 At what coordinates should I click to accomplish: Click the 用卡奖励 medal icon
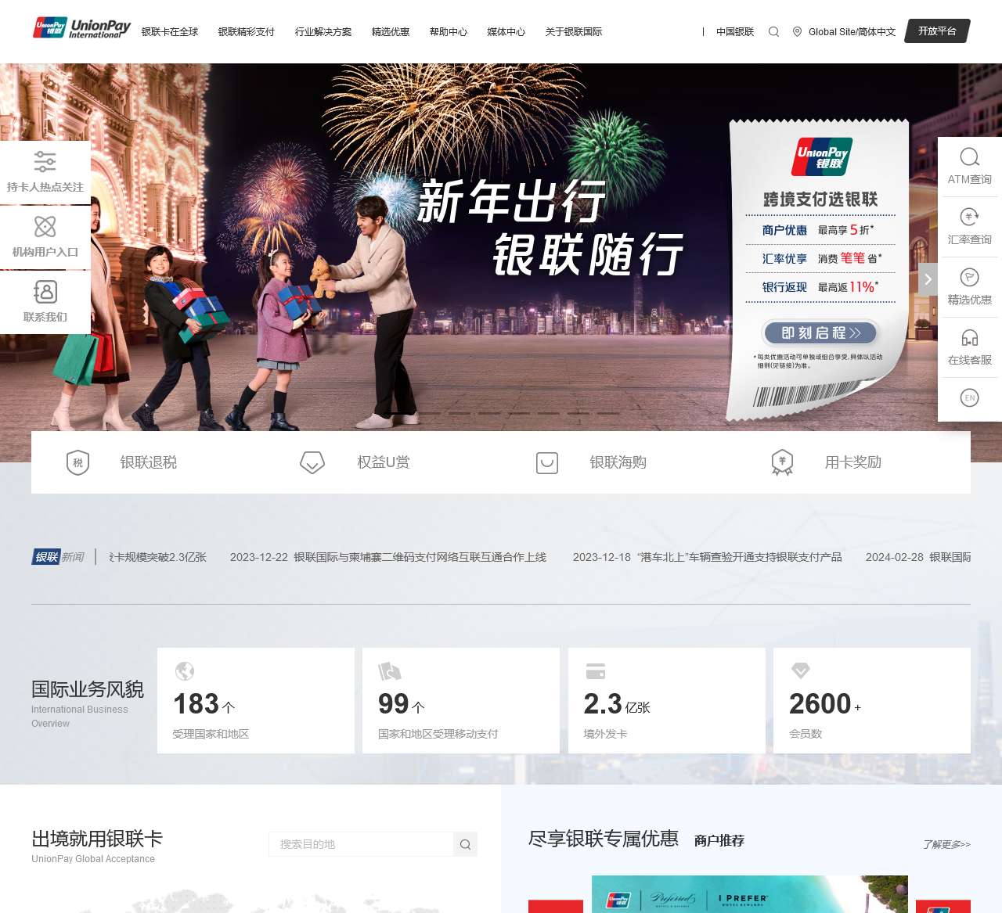click(782, 462)
